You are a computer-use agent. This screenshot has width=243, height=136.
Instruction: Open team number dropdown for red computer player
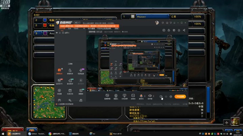pyautogui.click(x=38, y=25)
